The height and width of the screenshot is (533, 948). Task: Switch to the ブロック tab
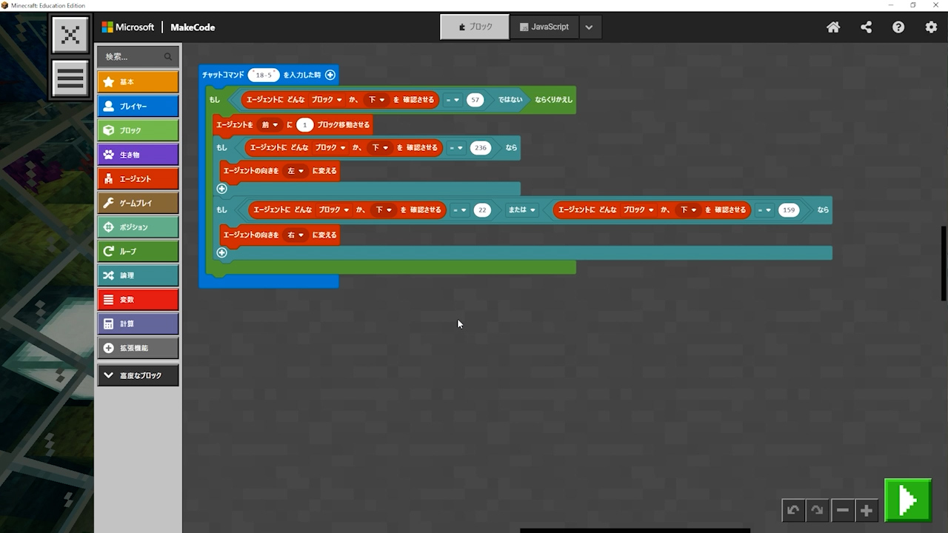click(475, 27)
